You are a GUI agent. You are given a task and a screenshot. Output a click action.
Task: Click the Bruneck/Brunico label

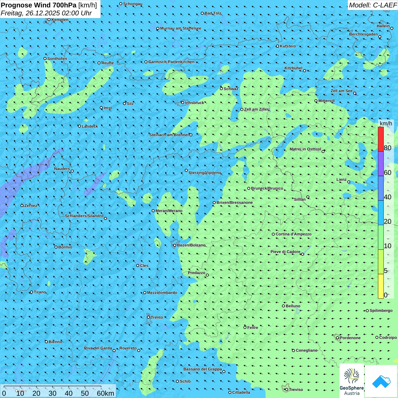coord(267,188)
